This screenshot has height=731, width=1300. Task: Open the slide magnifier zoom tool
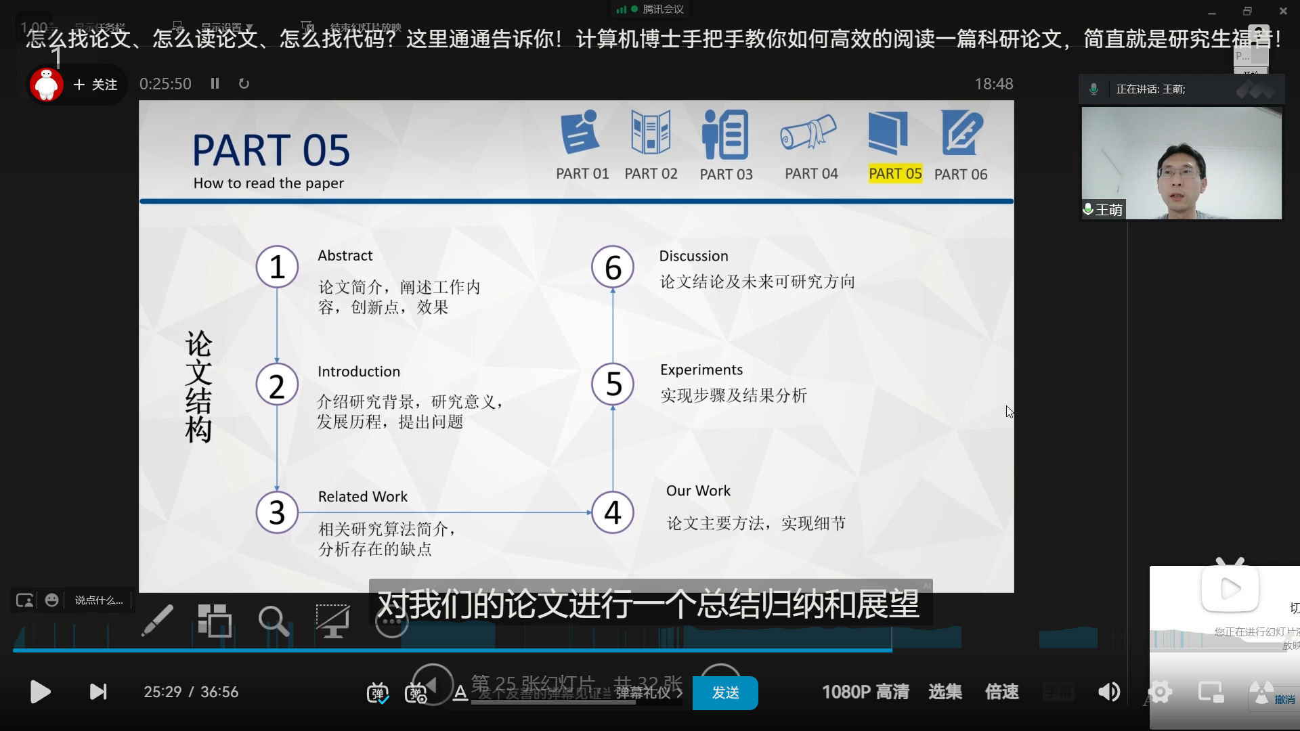(274, 620)
